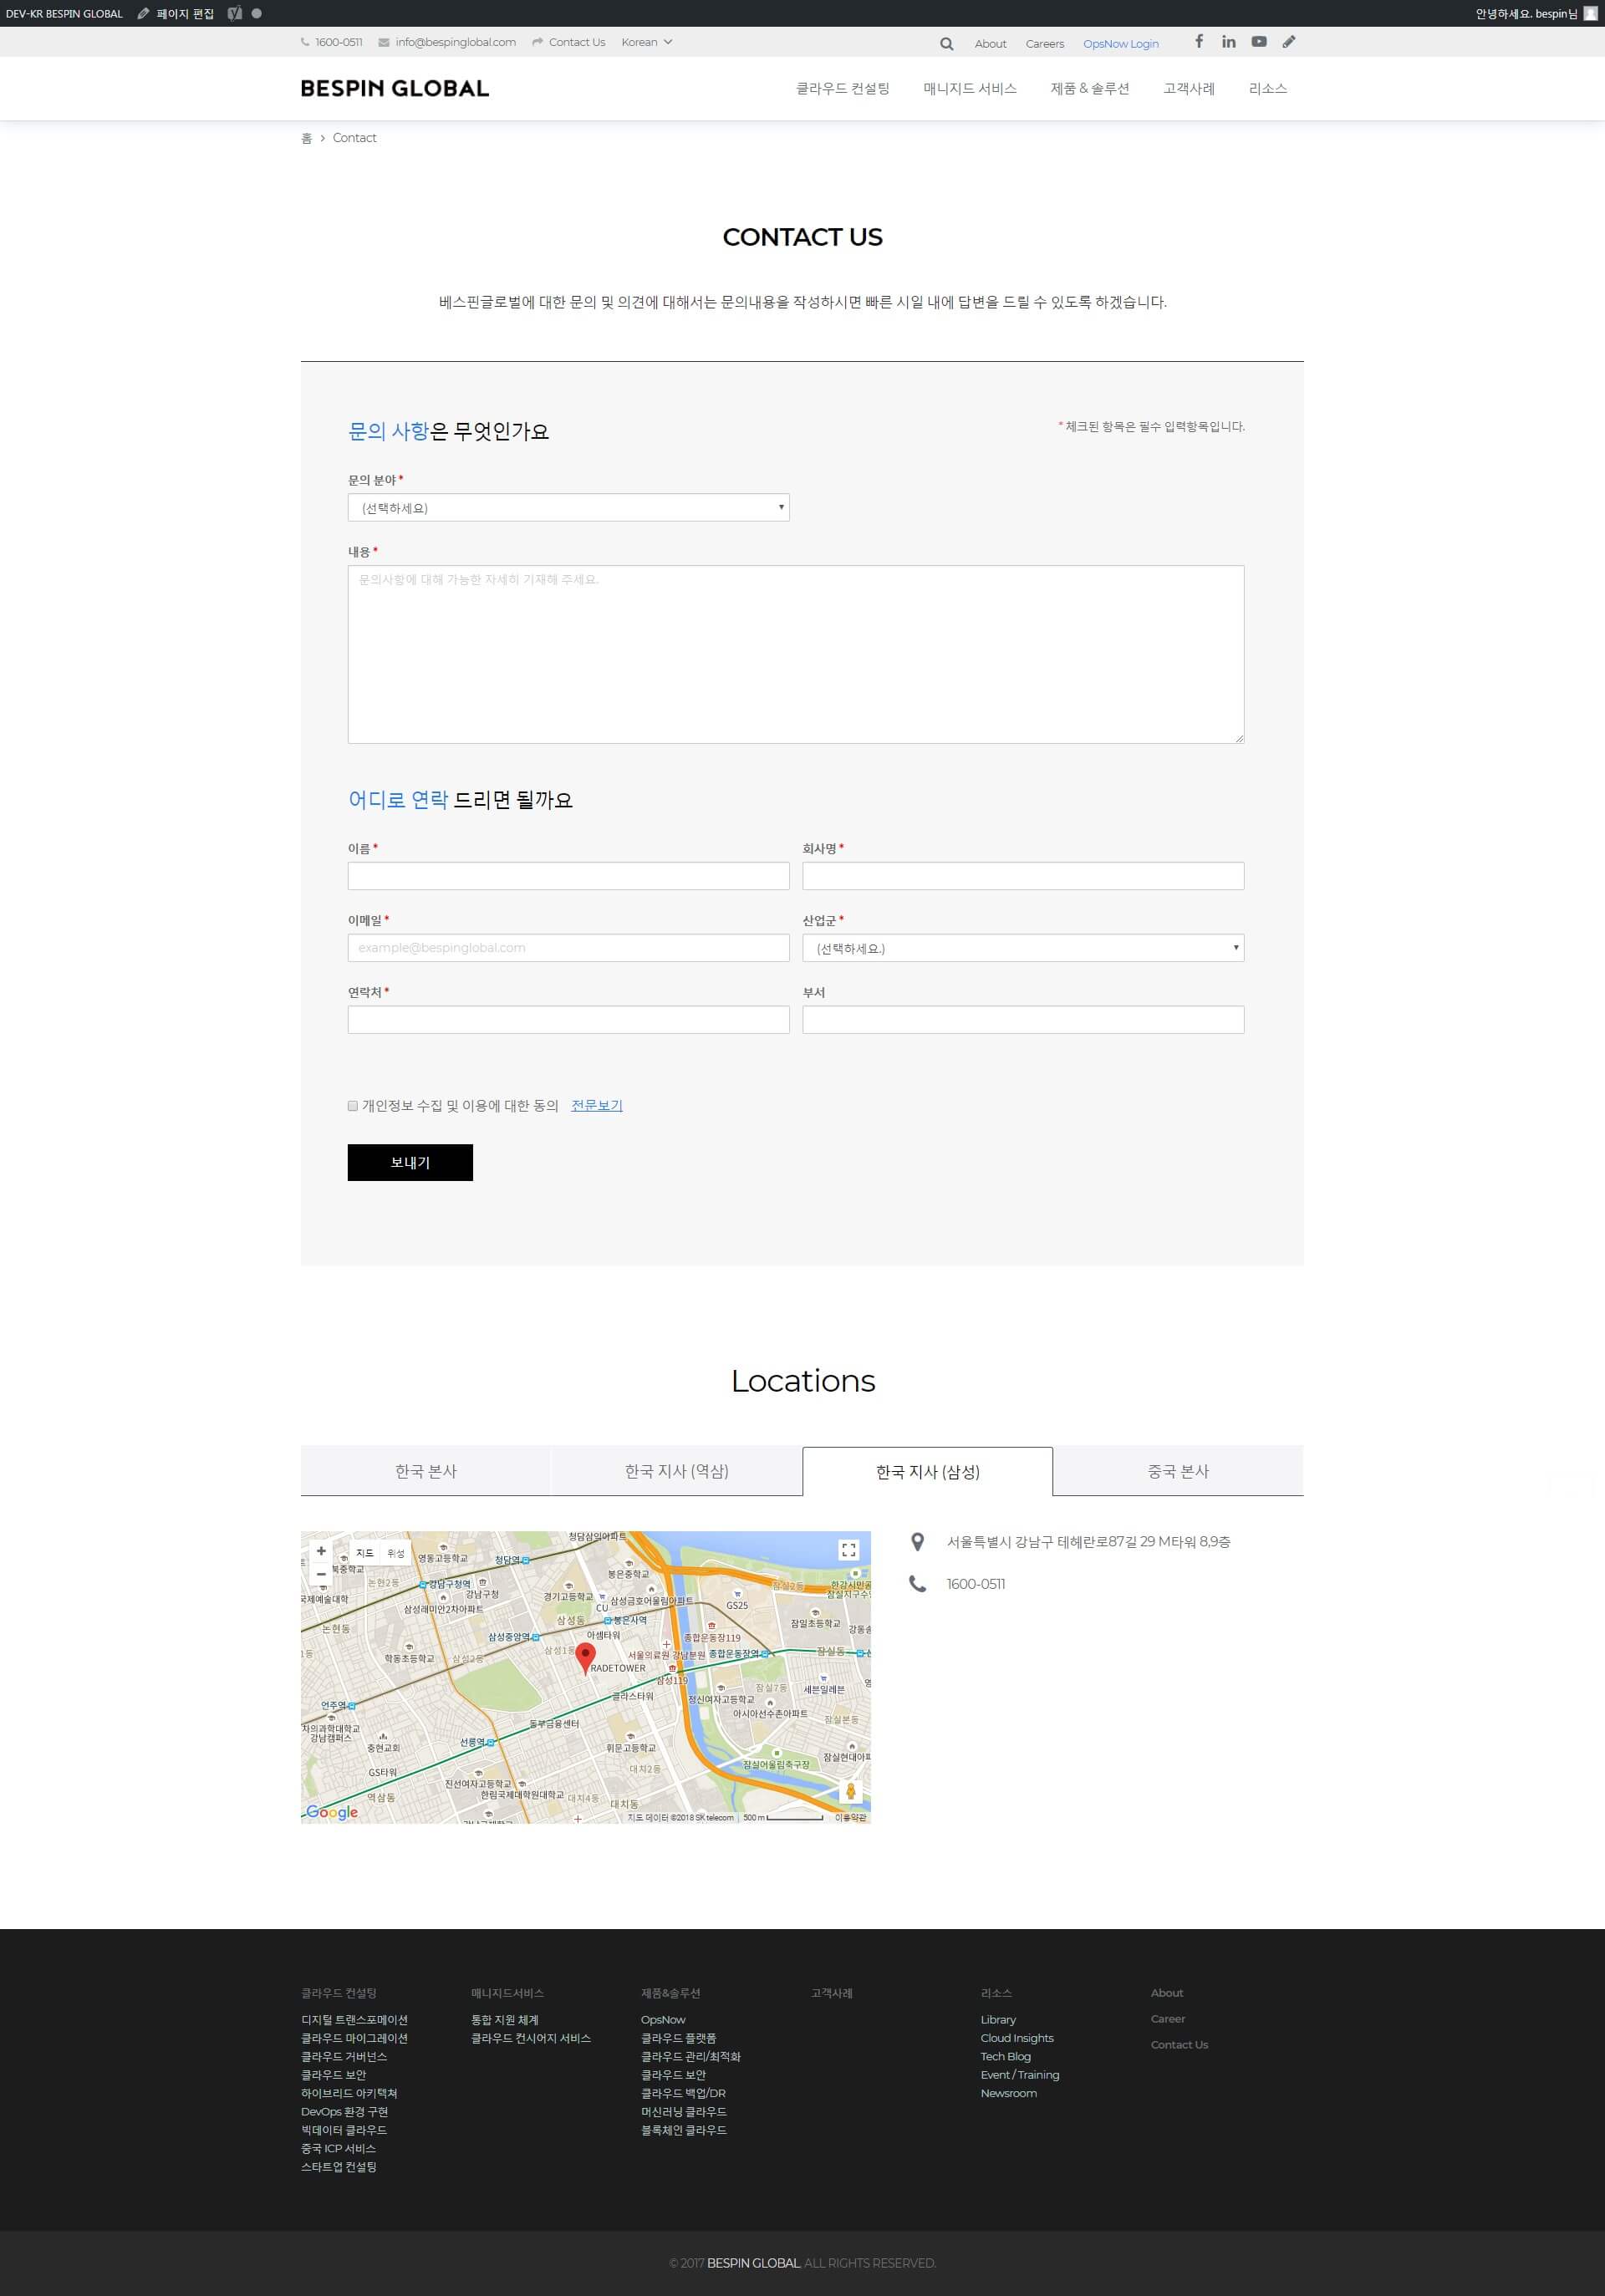Open footer Tech Blog link
This screenshot has height=2296, width=1605.
[x=1005, y=2056]
